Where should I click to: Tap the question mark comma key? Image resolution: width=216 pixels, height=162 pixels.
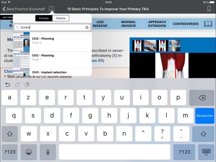tap(162, 134)
